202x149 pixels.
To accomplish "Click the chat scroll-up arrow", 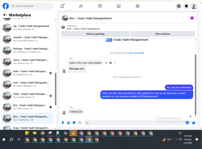I will tap(196, 40).
